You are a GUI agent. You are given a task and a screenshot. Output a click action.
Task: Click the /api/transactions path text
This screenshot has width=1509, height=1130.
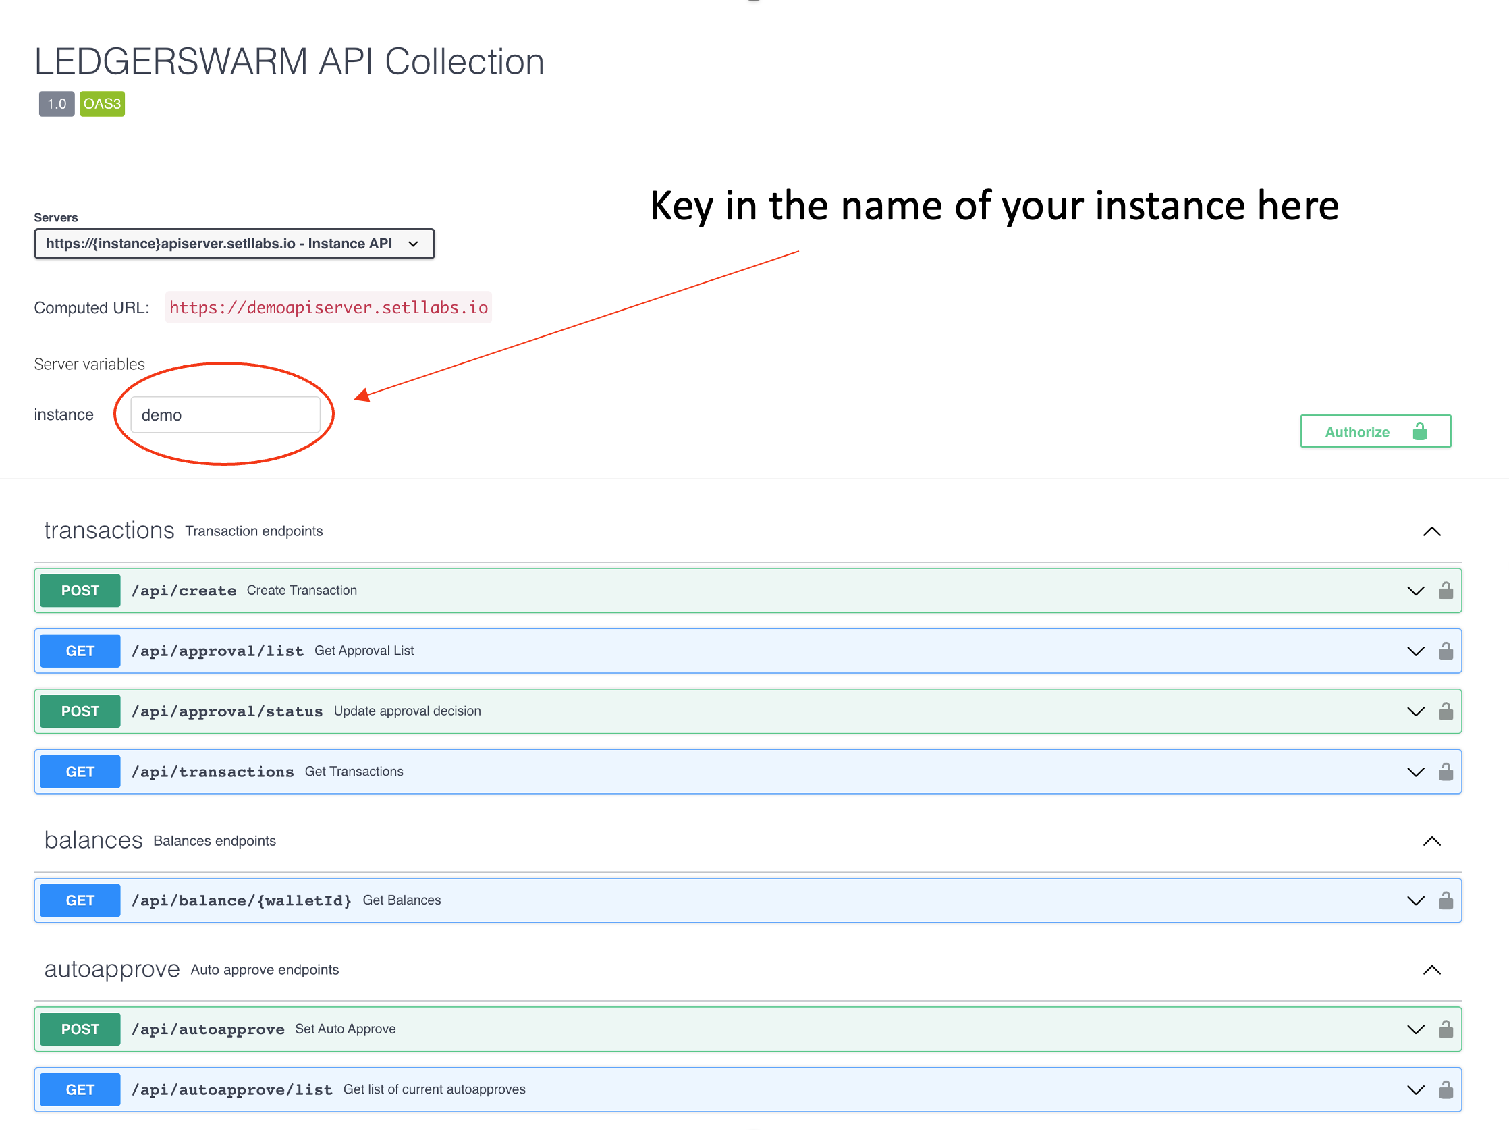(213, 772)
